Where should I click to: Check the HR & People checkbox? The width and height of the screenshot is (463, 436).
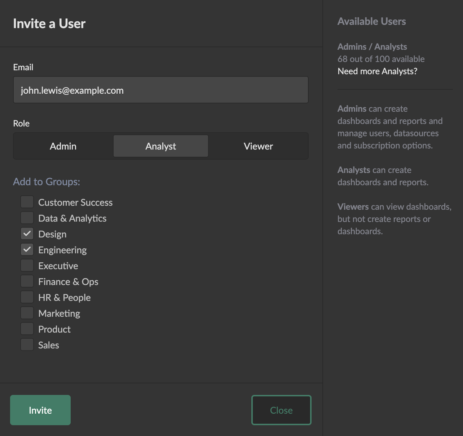click(x=27, y=297)
